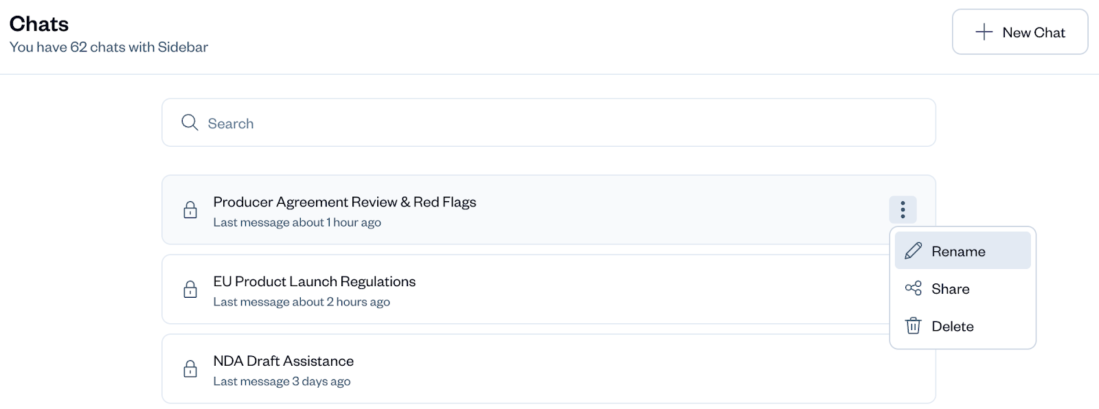Viewport: 1099px width, 409px height.
Task: Type in the Search chats field
Action: point(549,124)
